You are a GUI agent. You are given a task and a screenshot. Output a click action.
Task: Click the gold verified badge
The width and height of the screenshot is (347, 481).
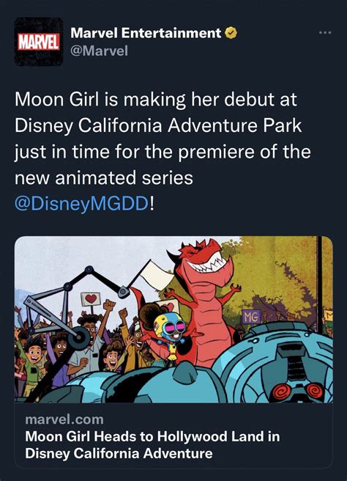pos(231,33)
